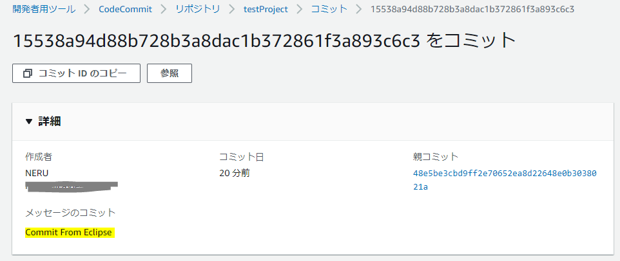Open testProject repository breadcrumb
Screen dimensions: 620x261
coord(266,10)
